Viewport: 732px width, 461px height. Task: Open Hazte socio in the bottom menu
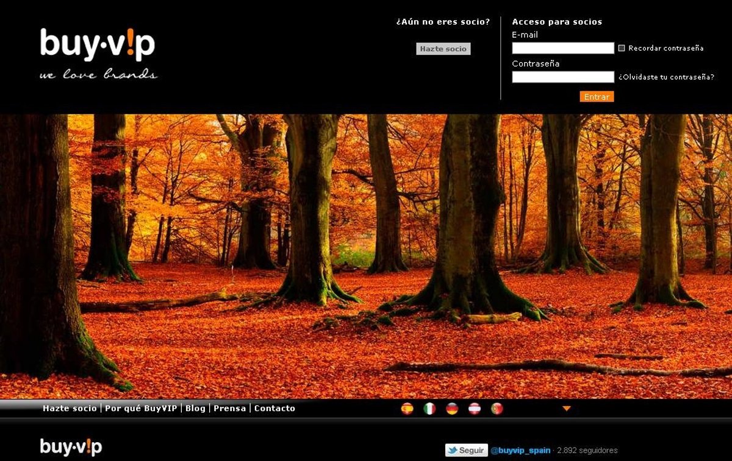click(x=70, y=409)
